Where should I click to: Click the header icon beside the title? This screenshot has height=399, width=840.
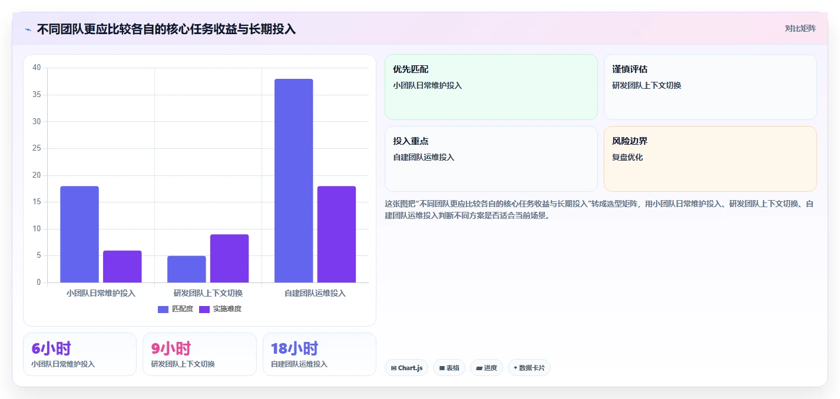(28, 29)
